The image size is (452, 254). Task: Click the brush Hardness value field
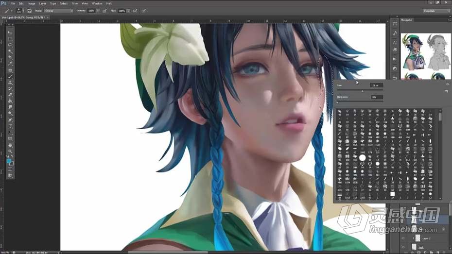coord(376,97)
